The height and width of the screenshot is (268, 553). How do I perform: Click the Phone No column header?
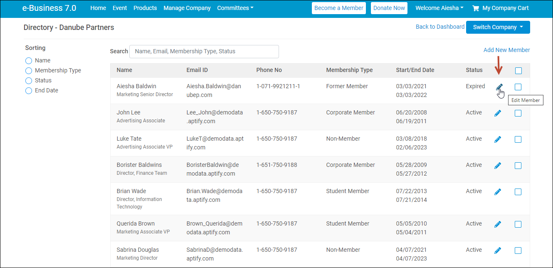[269, 70]
